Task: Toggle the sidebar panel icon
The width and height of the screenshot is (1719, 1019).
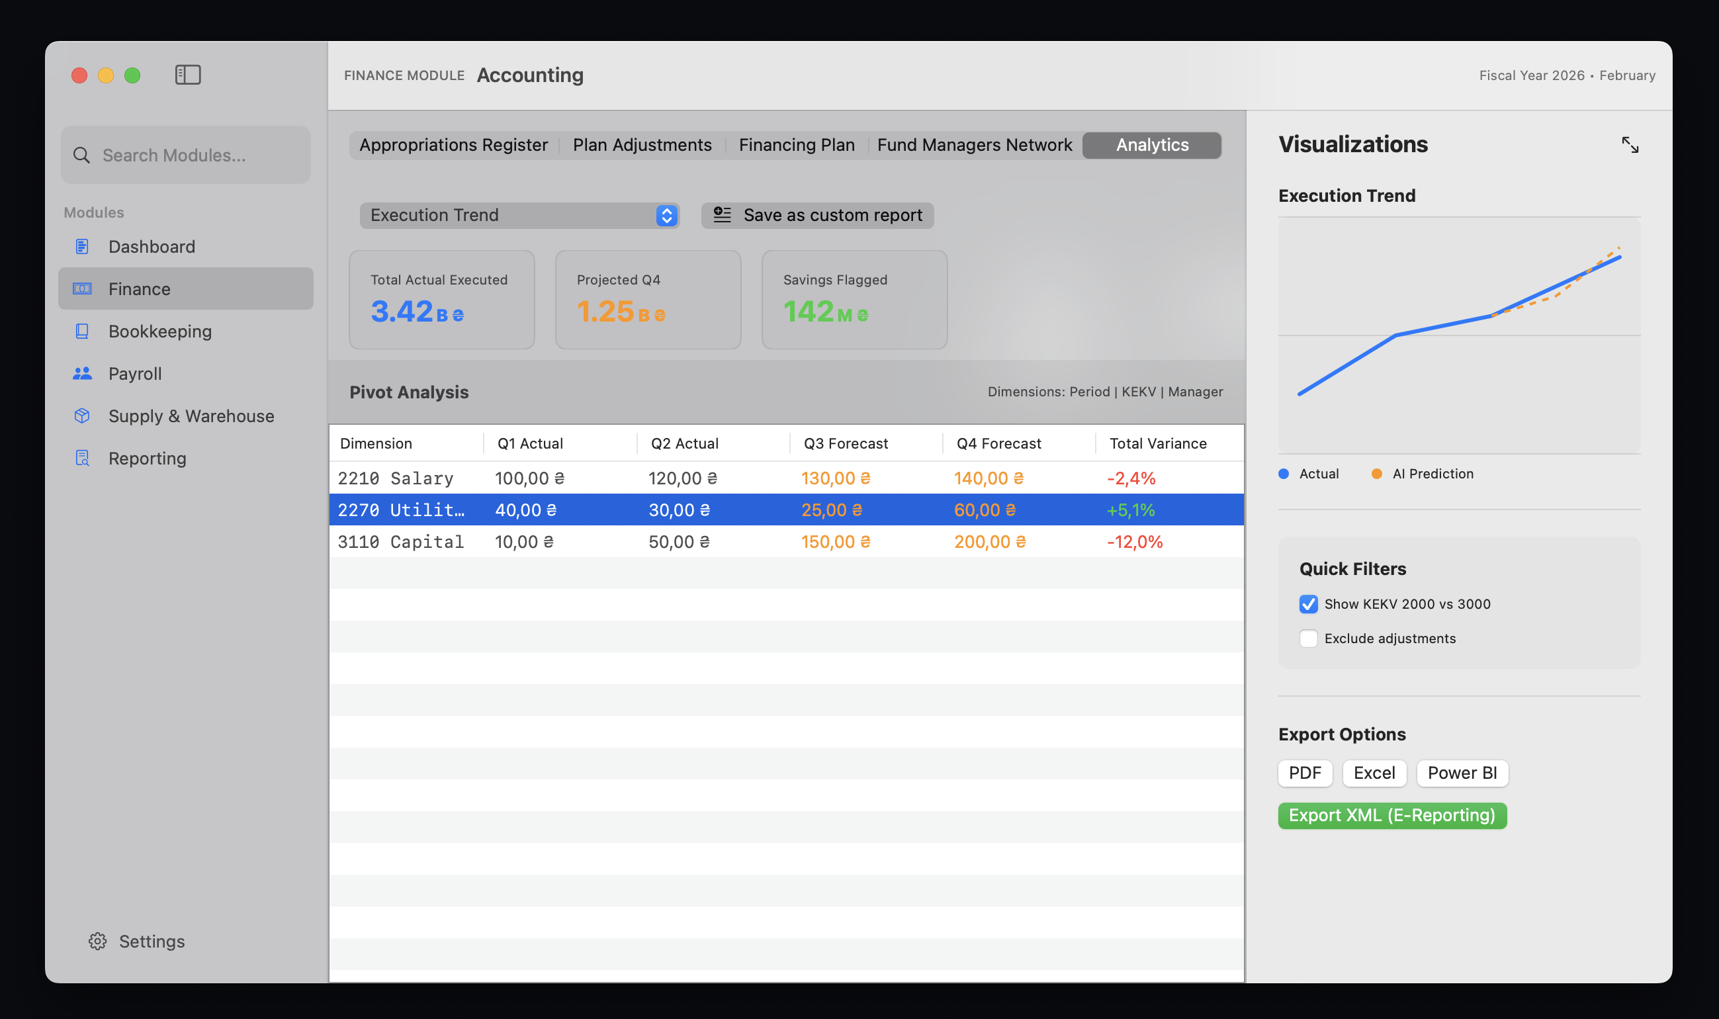Action: pyautogui.click(x=187, y=75)
